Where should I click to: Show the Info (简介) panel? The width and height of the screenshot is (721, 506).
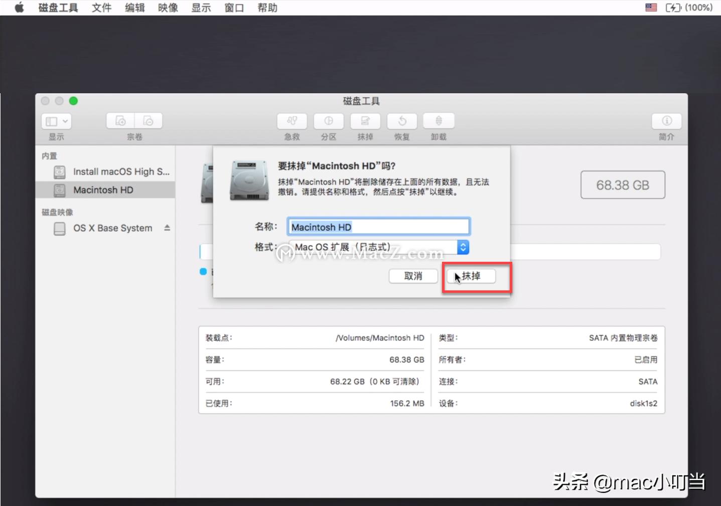(x=666, y=120)
